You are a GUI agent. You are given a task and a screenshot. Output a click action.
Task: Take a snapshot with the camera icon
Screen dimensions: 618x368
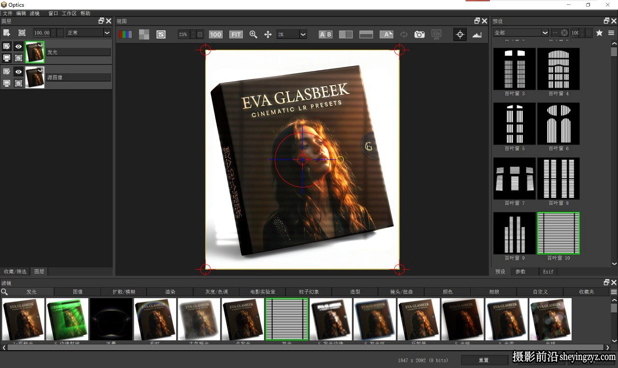tap(420, 34)
